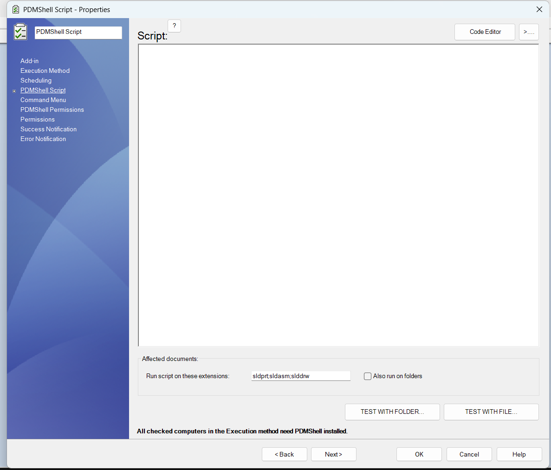Image resolution: width=551 pixels, height=470 pixels.
Task: Click TEST WITH FOLDER button
Action: (392, 412)
